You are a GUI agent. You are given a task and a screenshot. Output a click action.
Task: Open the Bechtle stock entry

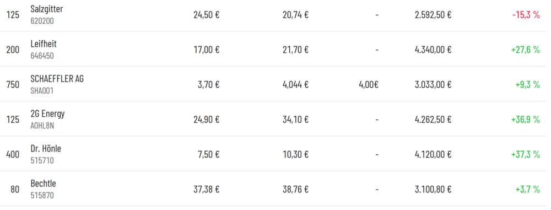coord(43,184)
